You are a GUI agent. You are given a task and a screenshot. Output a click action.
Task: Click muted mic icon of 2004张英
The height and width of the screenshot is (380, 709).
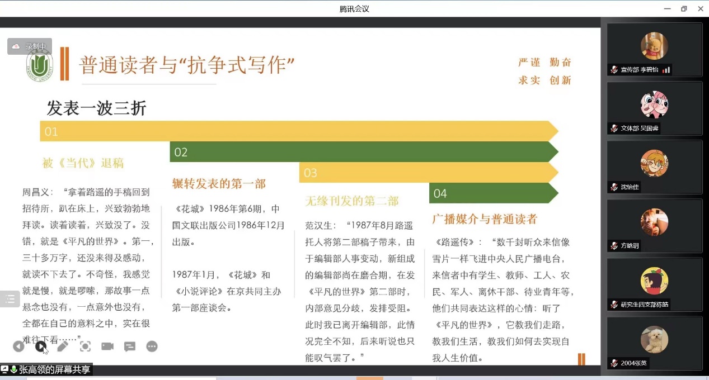click(614, 363)
